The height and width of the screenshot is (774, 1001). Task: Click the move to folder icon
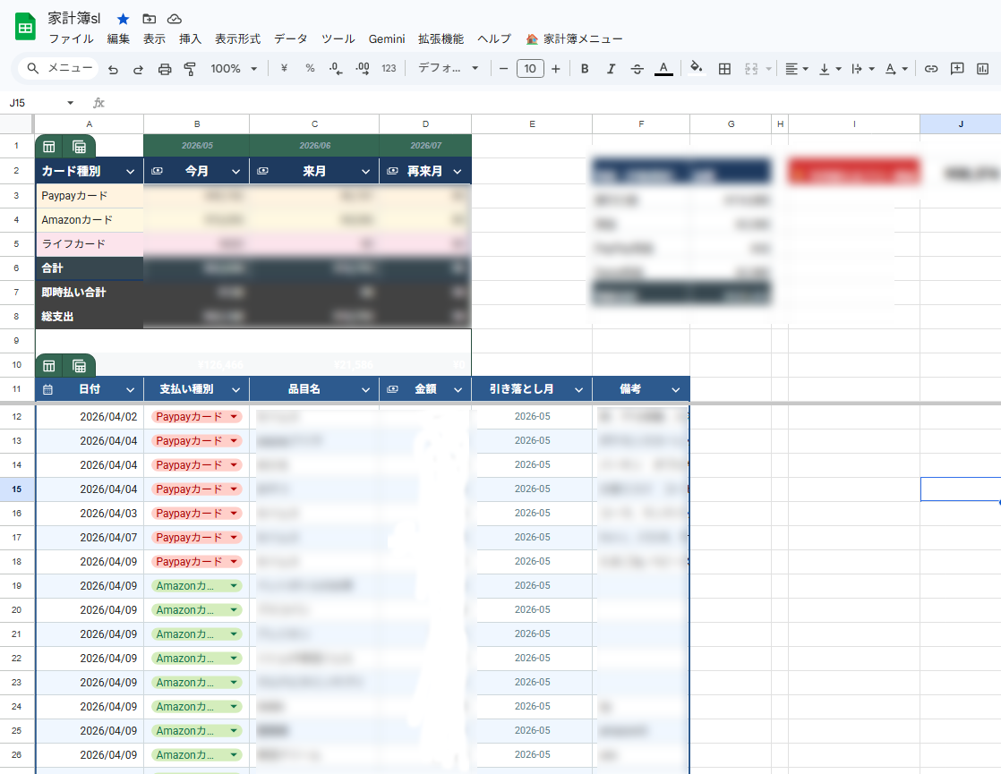click(x=149, y=19)
